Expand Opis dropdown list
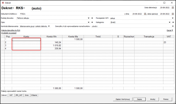This screenshot has width=176, height=104. pos(89,22)
